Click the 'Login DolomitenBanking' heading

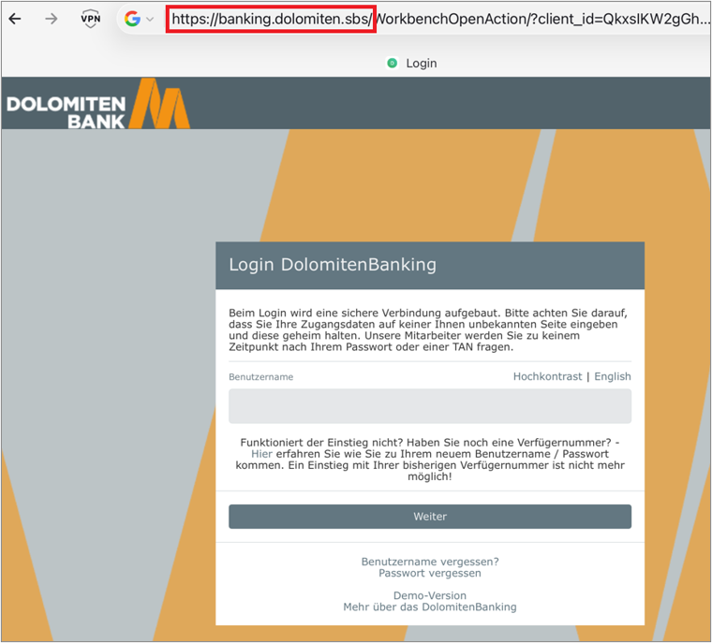point(333,265)
